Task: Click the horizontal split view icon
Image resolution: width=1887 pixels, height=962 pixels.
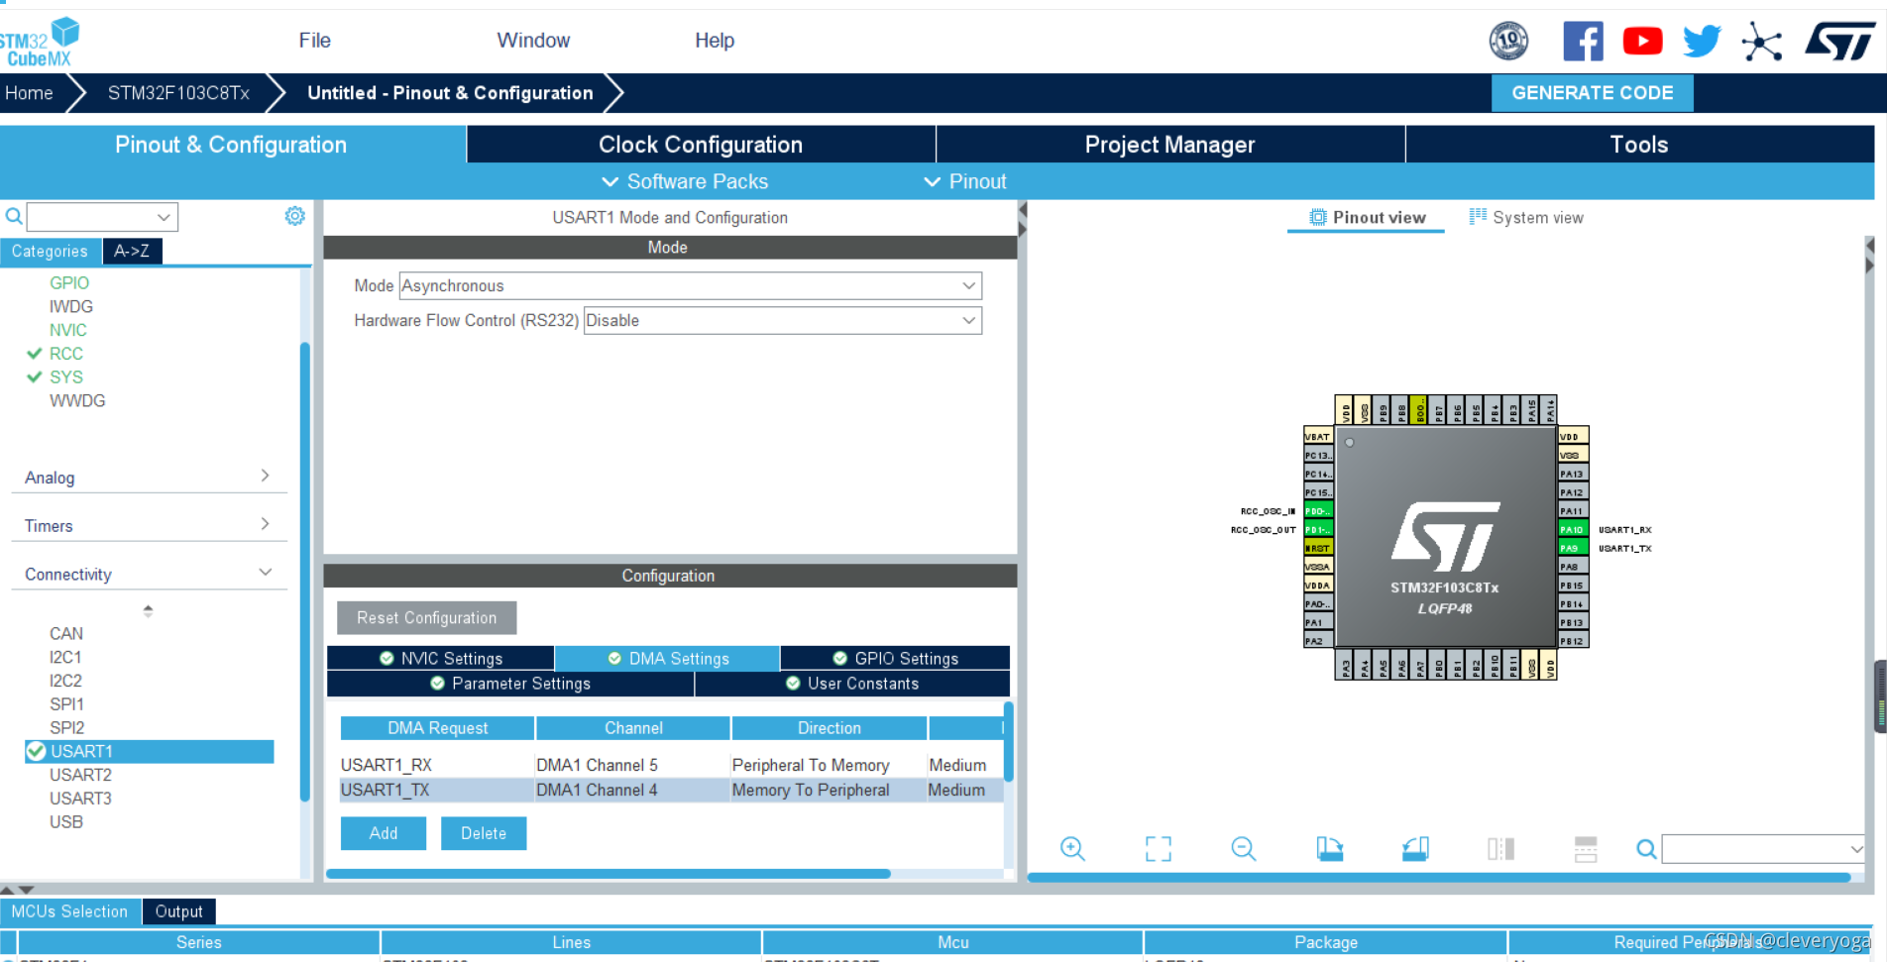Action: [x=1586, y=849]
